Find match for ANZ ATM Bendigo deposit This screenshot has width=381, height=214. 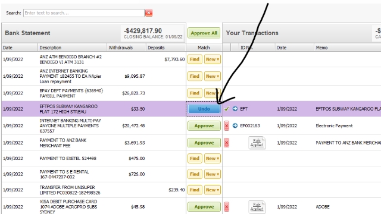[195, 59]
